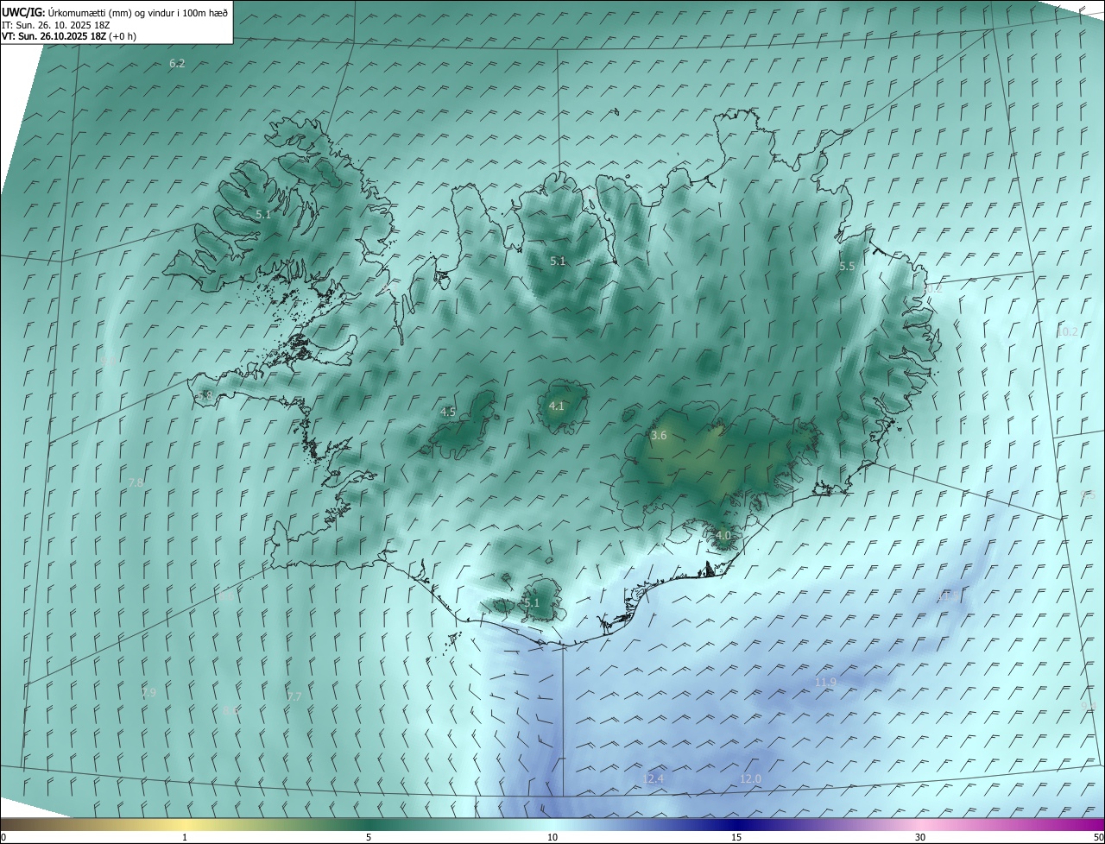Click the 12.0 value label
The height and width of the screenshot is (844, 1105).
point(751,779)
